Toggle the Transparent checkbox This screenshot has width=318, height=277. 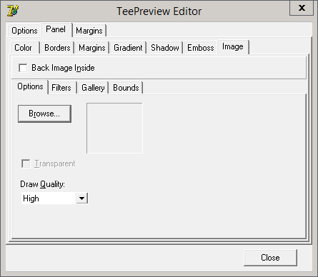[x=26, y=163]
